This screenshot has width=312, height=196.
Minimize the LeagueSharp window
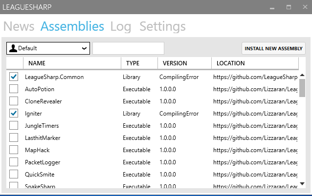pos(272,7)
